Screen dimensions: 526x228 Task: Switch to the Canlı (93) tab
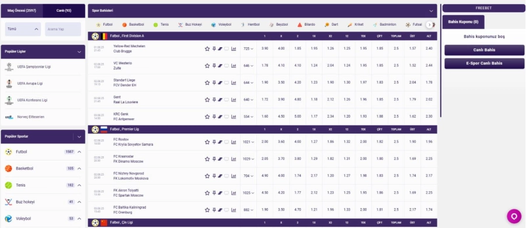pos(64,10)
